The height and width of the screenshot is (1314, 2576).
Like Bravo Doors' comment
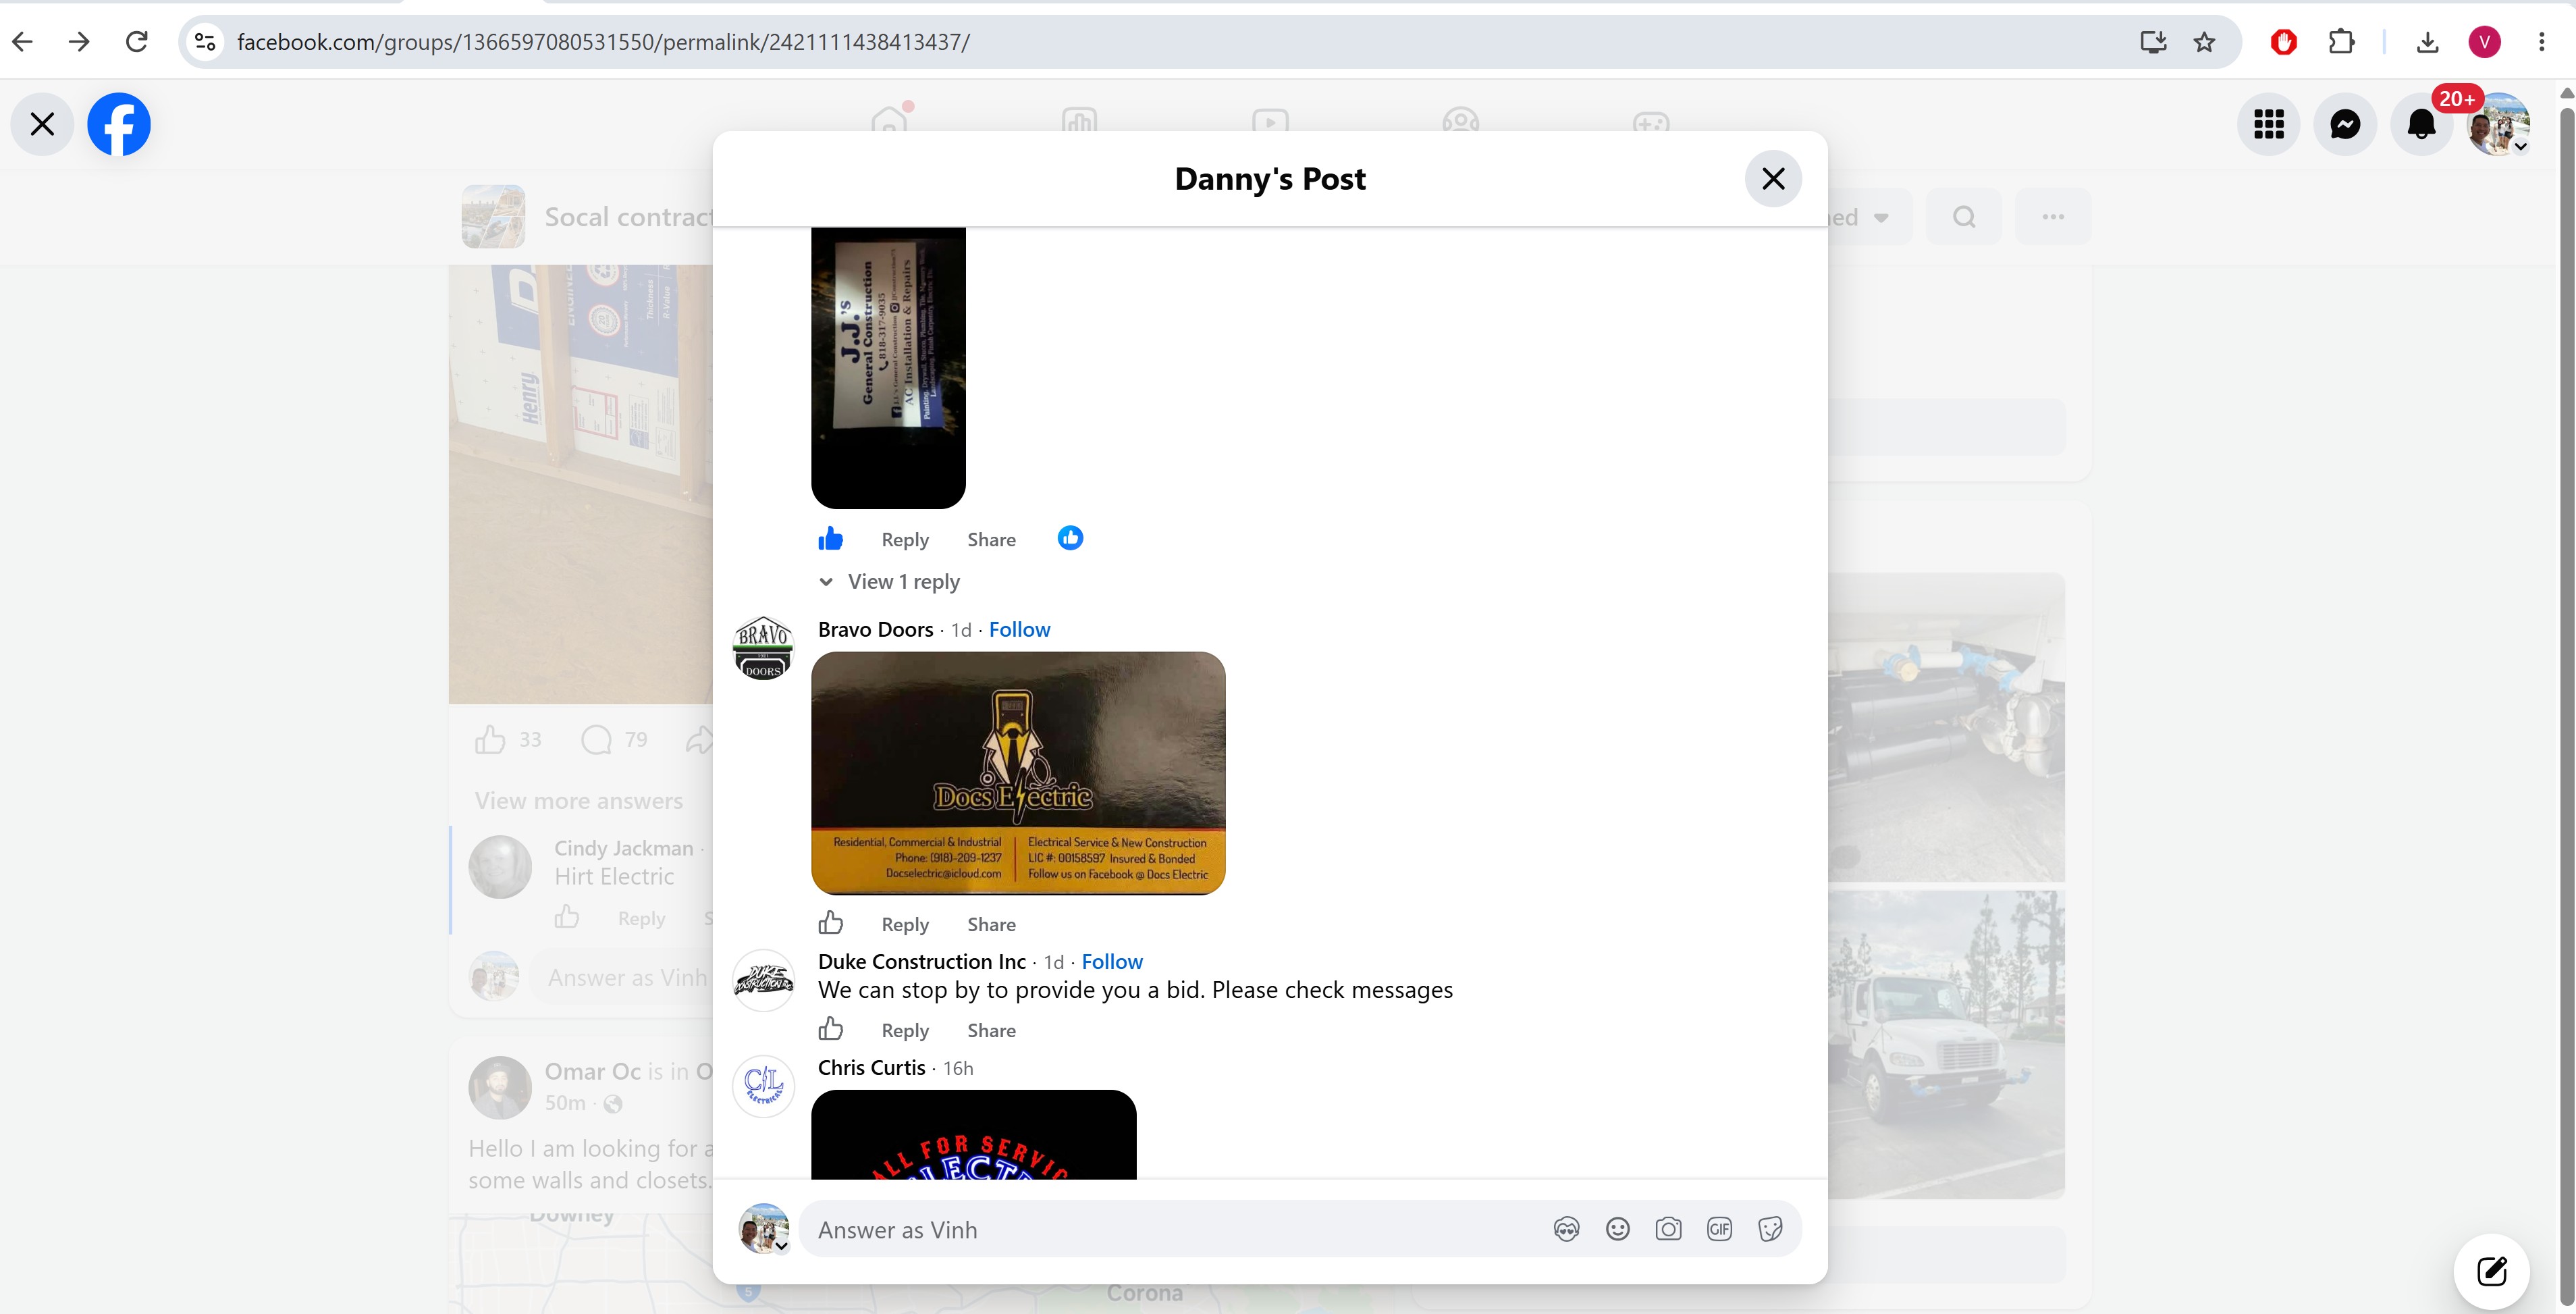point(830,923)
